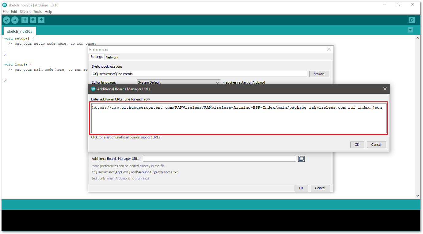
Task: Click the URLs editor icon beside Boards Manager field
Action: point(301,159)
